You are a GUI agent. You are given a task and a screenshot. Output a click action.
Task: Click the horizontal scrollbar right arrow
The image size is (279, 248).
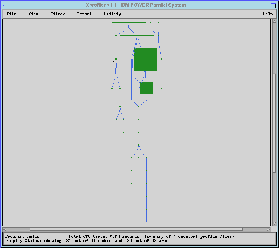pyautogui.click(x=269, y=229)
